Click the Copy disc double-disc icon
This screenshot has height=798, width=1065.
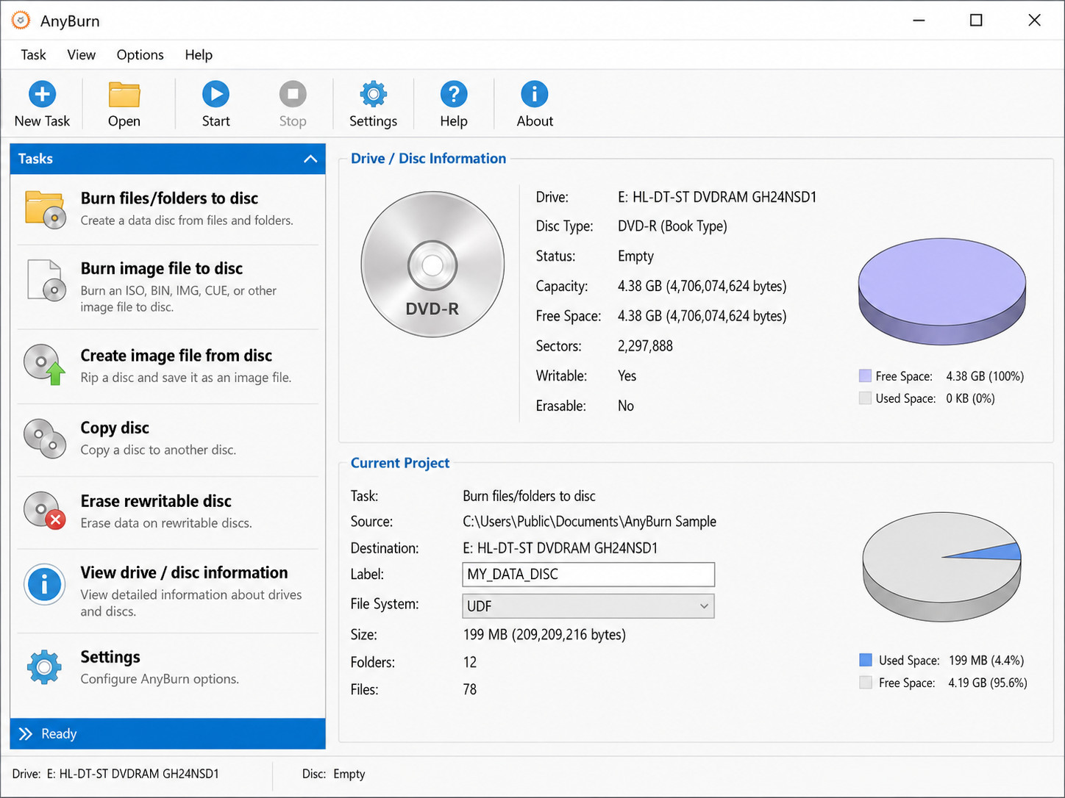(x=45, y=439)
